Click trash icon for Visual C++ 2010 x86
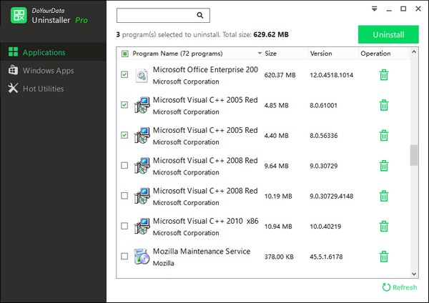The image size is (429, 303). click(x=384, y=227)
